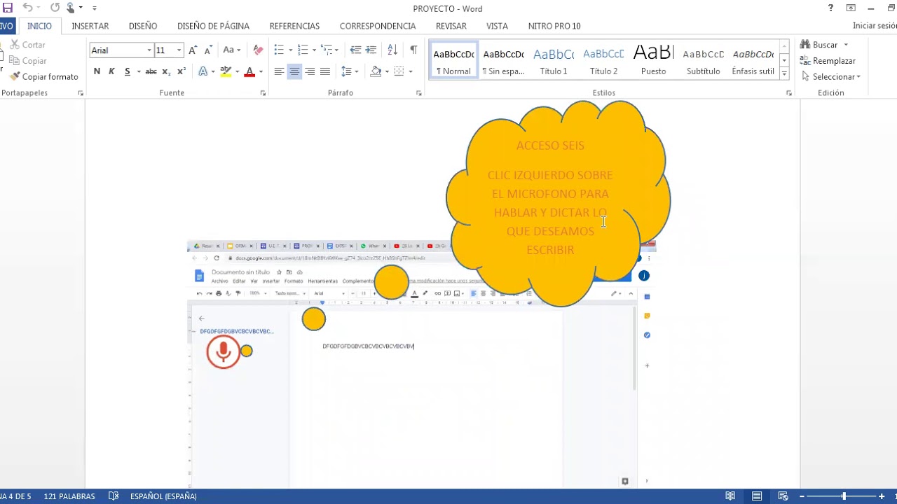Apply the yellow text highlight color
The height and width of the screenshot is (504, 897).
coord(226,71)
